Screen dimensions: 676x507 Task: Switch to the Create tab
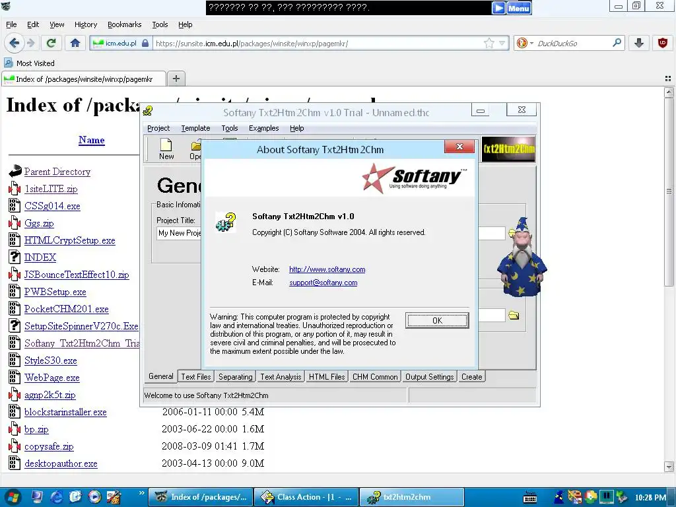click(x=471, y=377)
